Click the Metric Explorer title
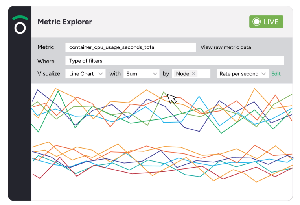 click(x=64, y=22)
